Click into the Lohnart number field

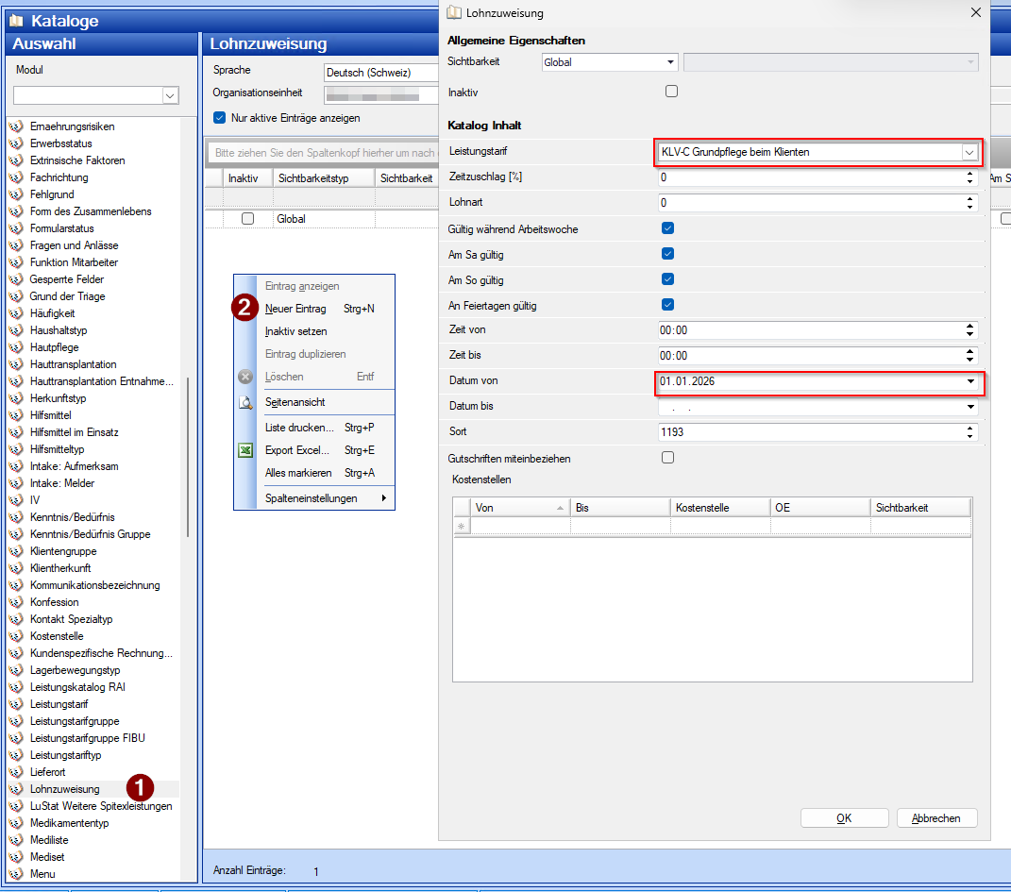point(810,203)
